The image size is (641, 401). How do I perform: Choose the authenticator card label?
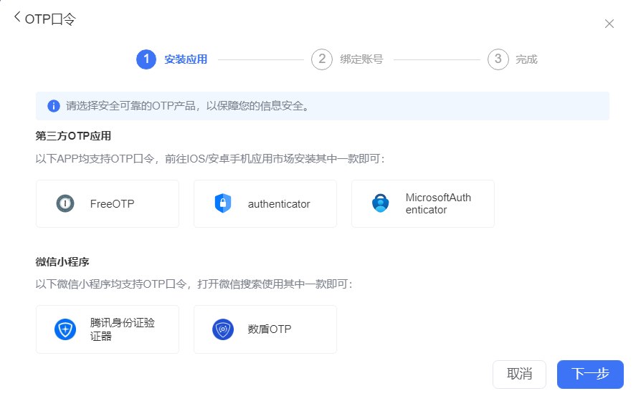(279, 204)
